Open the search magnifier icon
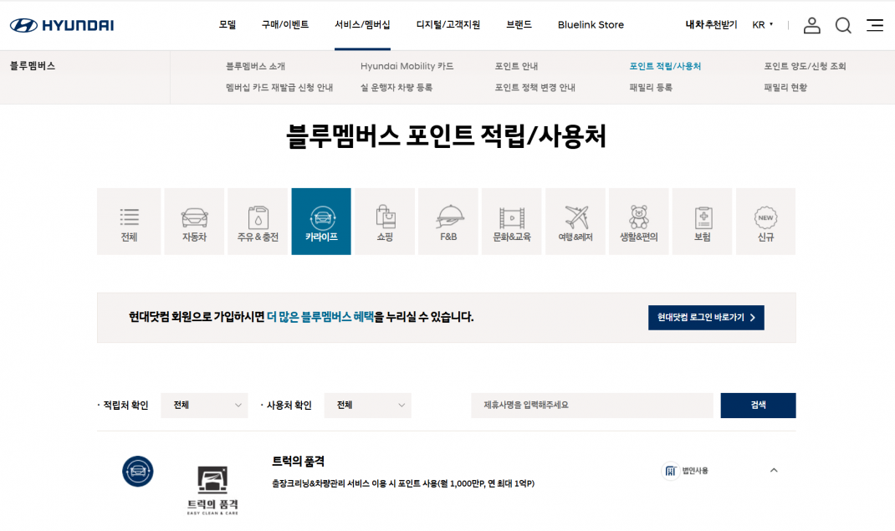Image resolution: width=895 pixels, height=531 pixels. tap(843, 25)
